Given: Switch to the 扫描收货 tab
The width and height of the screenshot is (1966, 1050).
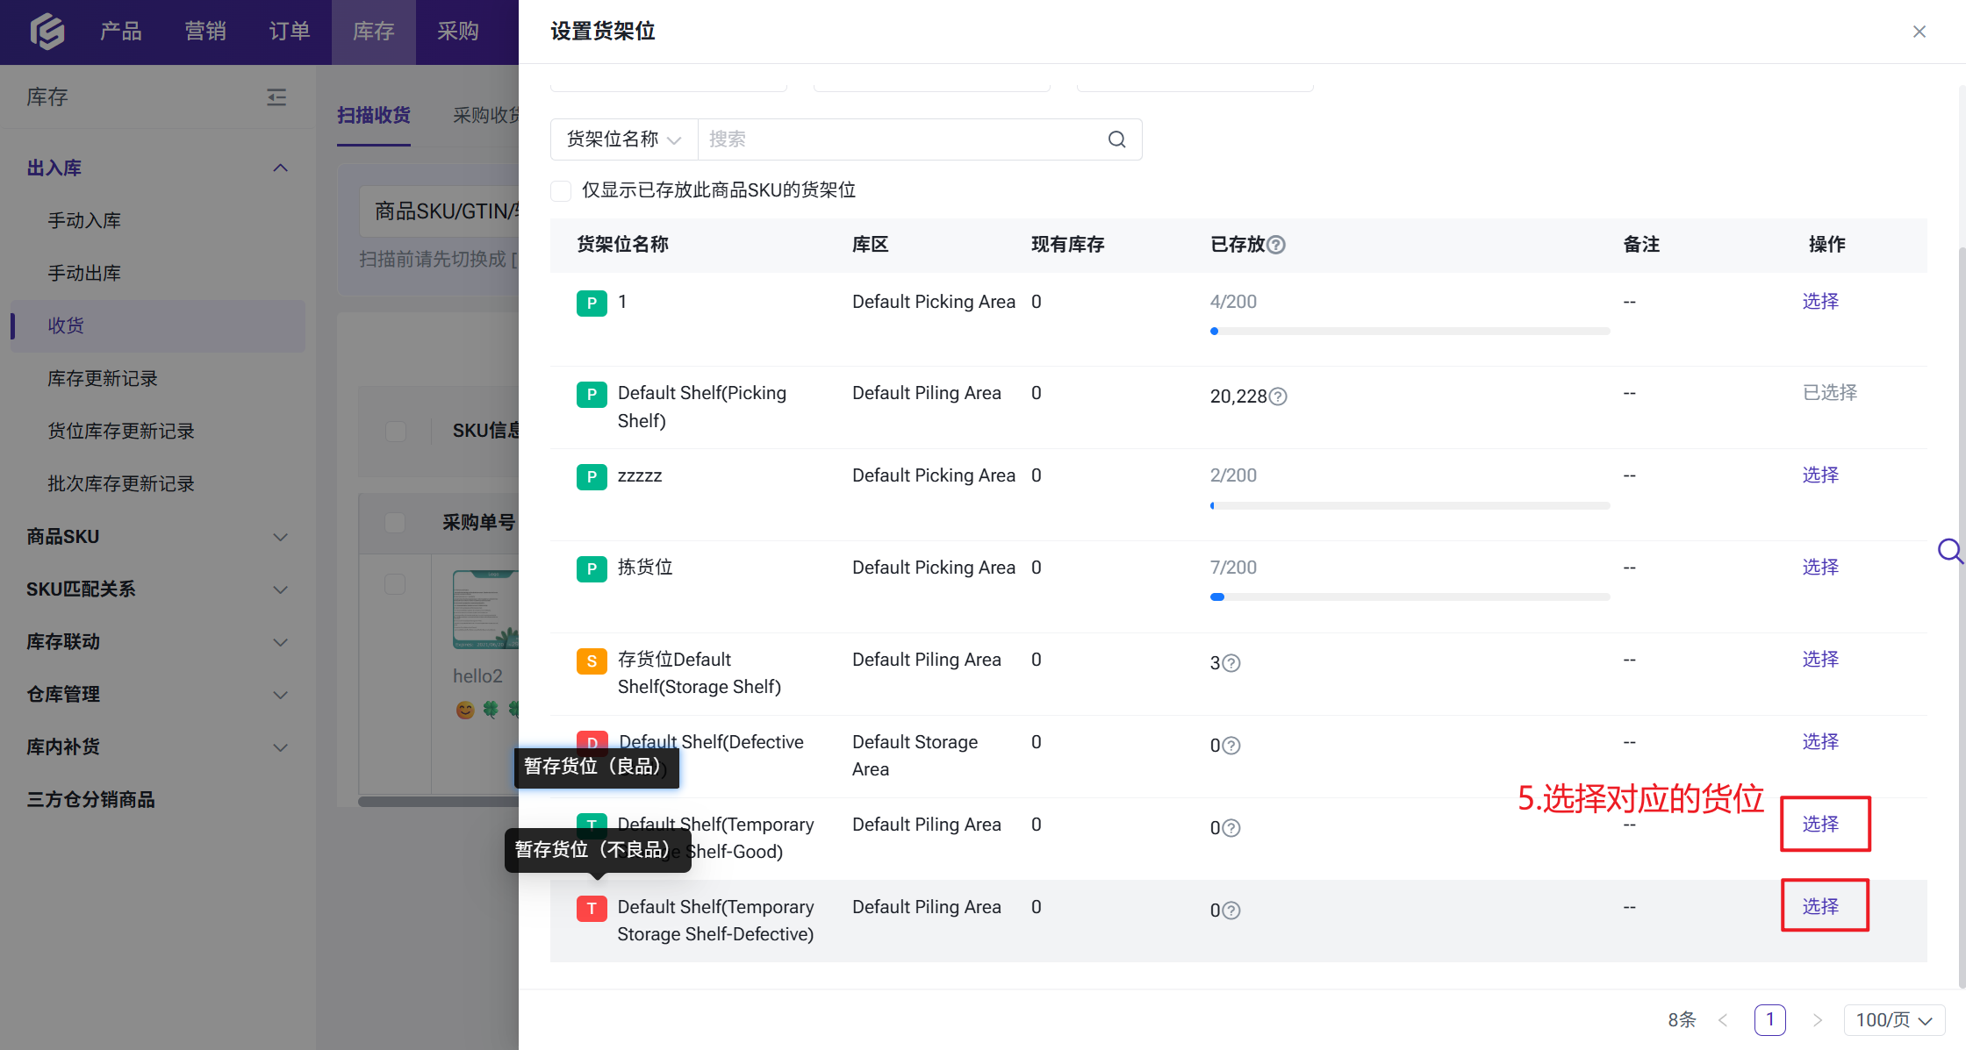Looking at the screenshot, I should point(374,115).
